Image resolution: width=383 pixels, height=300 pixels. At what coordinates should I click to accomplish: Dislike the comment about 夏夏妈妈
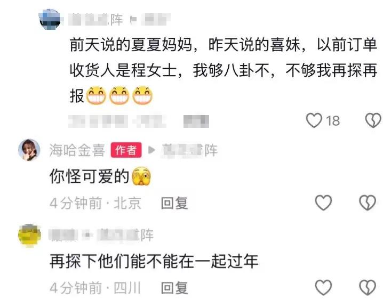click(373, 120)
